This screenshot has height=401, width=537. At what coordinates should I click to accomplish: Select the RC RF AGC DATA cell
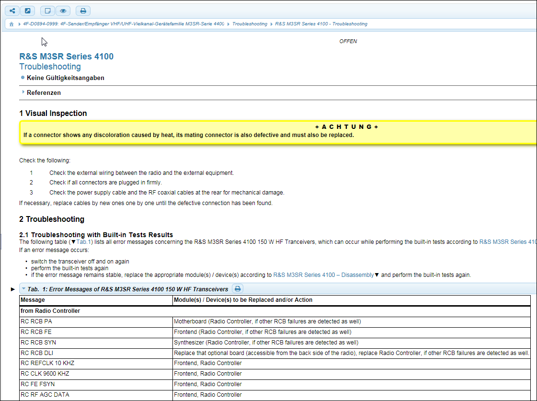point(96,395)
